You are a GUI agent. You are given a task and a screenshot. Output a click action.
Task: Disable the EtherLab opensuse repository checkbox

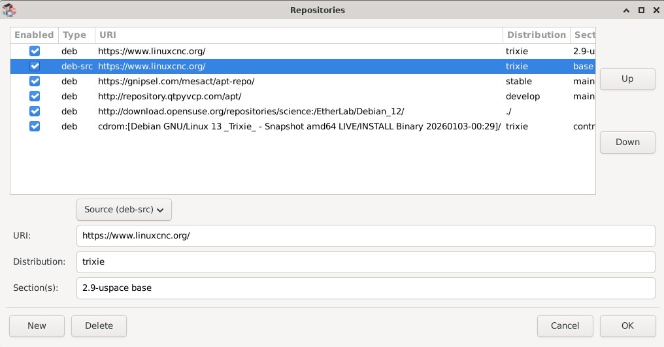point(35,111)
